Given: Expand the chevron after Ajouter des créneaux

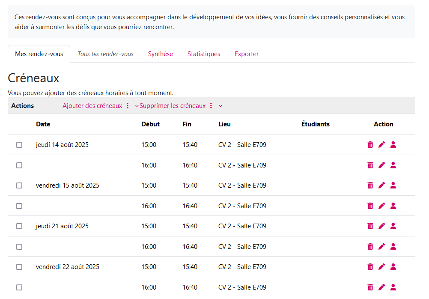Looking at the screenshot, I should 137,106.
